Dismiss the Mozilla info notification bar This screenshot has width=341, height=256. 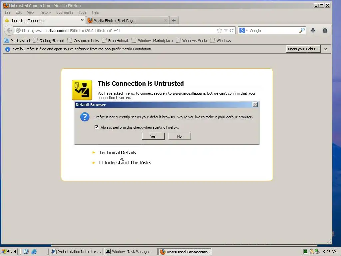[x=326, y=49]
